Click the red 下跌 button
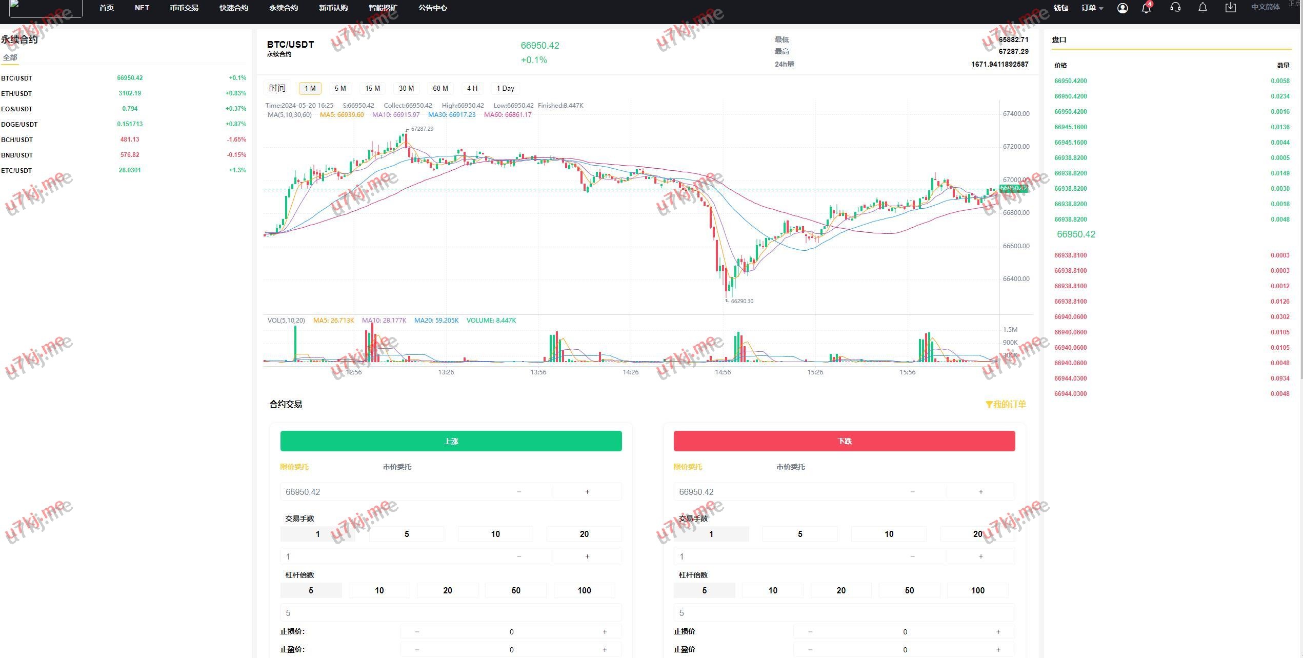 [844, 441]
